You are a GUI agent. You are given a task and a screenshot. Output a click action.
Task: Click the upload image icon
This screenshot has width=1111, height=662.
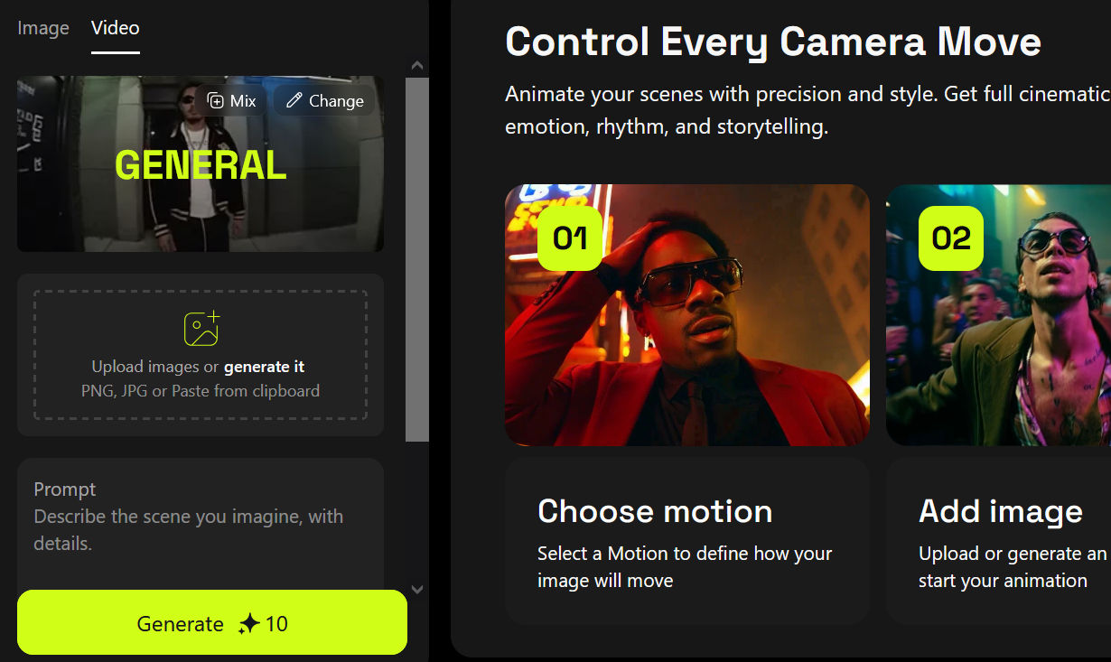point(201,330)
